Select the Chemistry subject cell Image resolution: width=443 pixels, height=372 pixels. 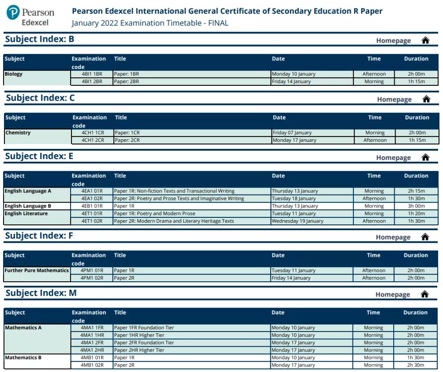[38, 136]
